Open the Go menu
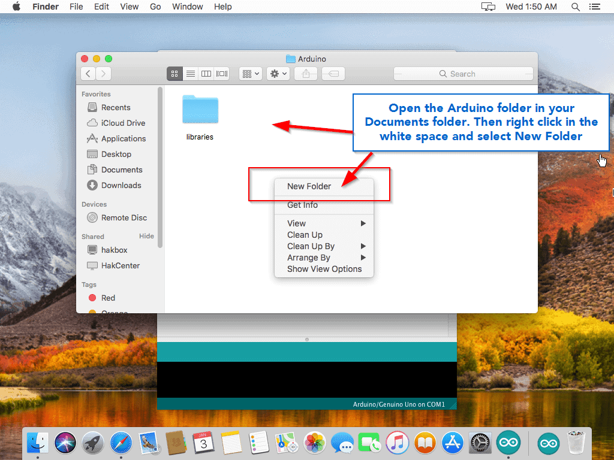The width and height of the screenshot is (614, 460). pos(155,7)
